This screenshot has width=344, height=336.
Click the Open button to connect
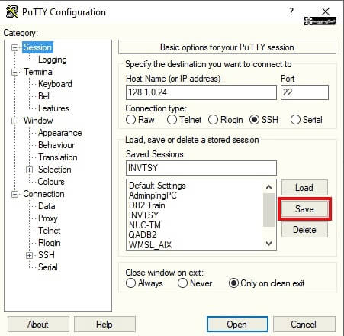click(x=237, y=325)
